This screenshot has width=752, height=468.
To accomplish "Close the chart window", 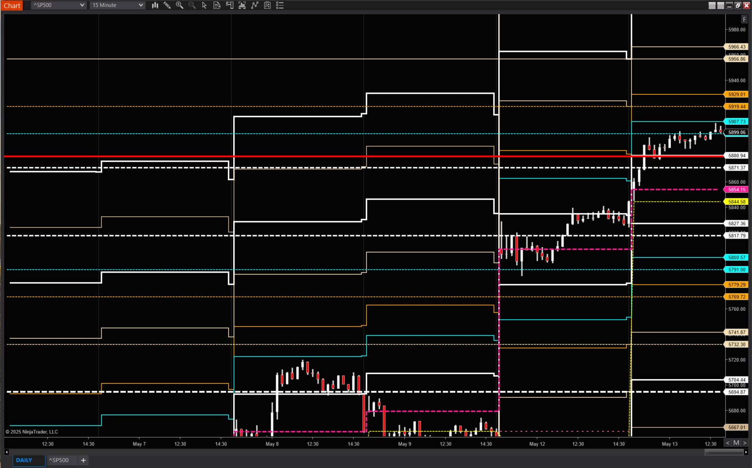I will click(x=746, y=5).
